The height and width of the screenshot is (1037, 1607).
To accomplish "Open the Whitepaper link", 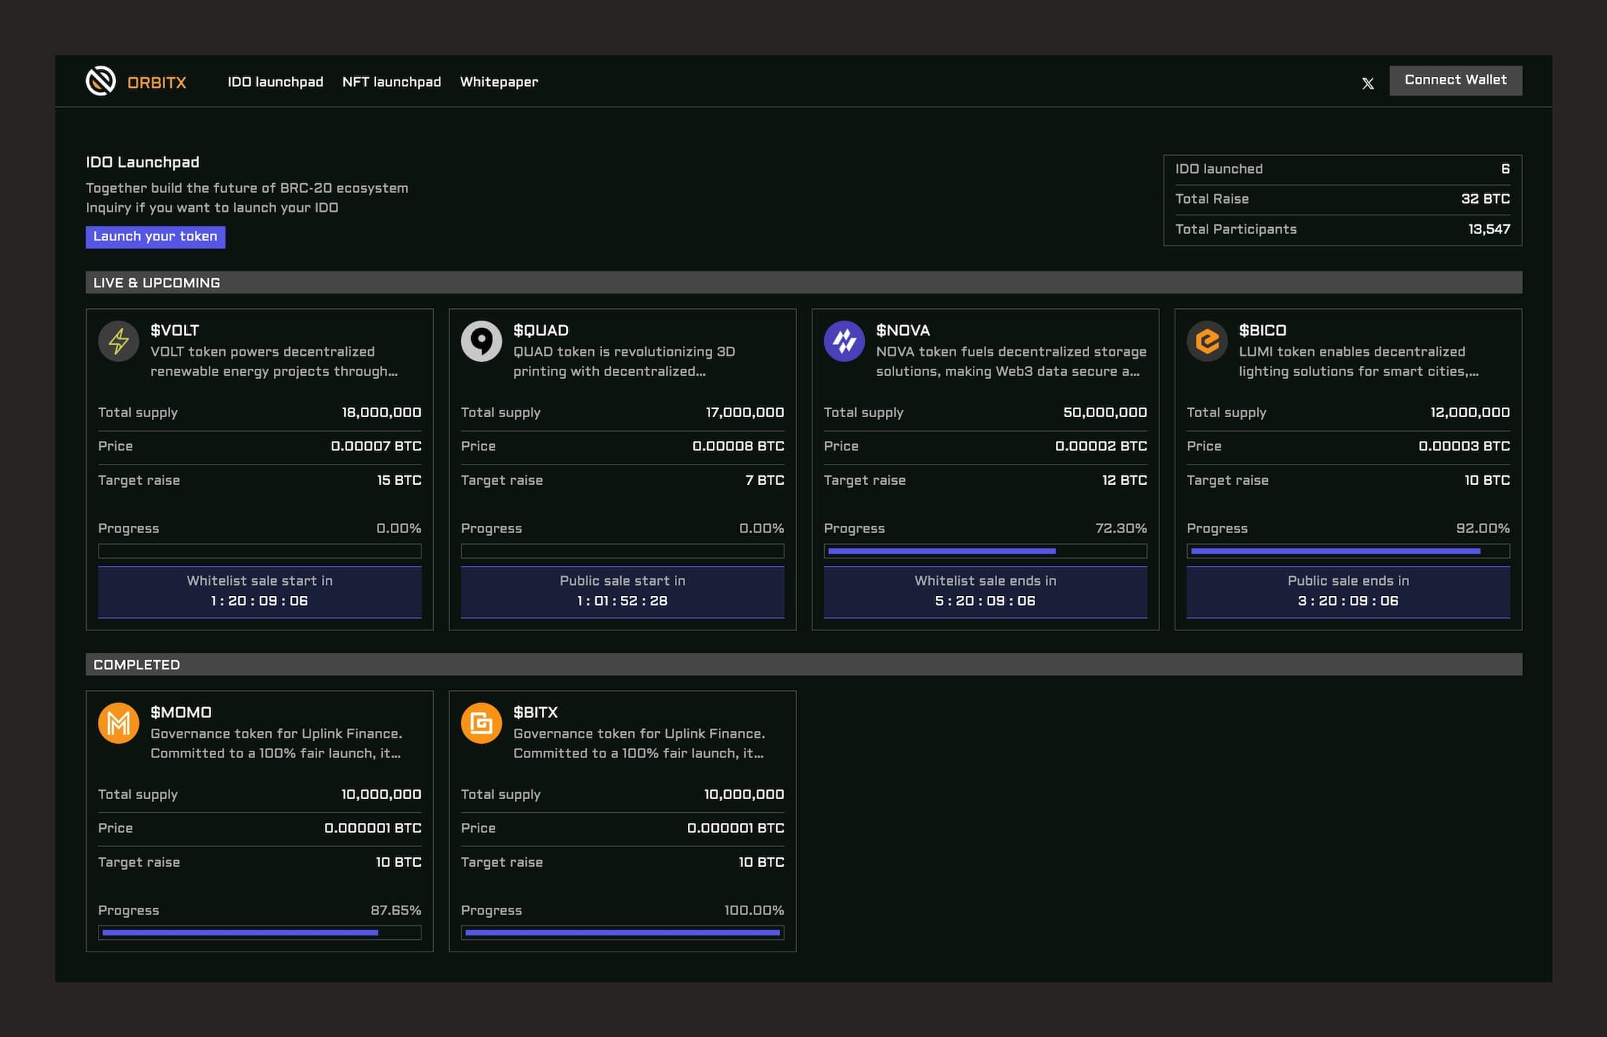I will [x=499, y=82].
